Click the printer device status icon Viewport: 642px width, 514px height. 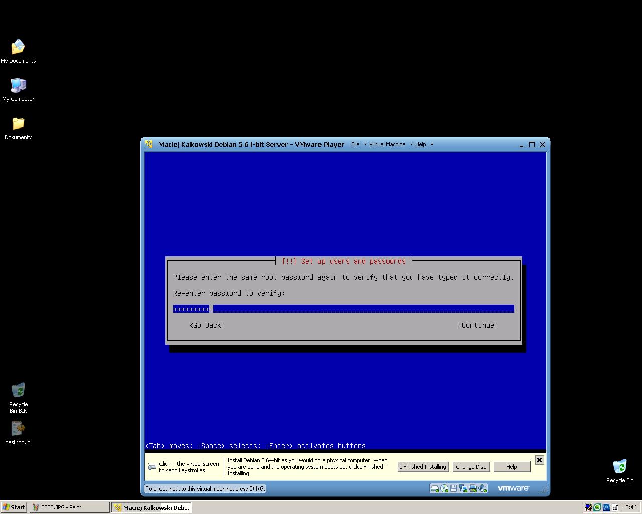(x=472, y=488)
